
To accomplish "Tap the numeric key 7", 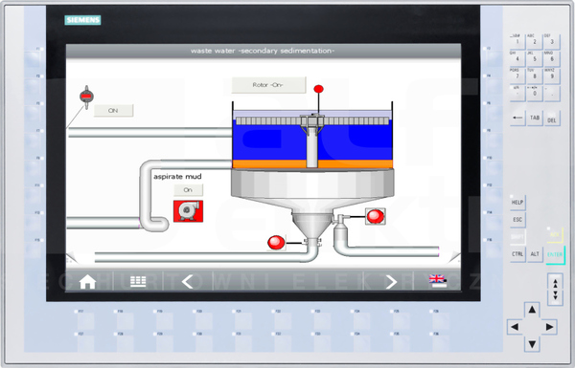I will (517, 76).
